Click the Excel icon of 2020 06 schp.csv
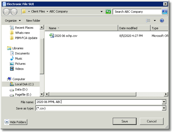Viewport: 173px width, 133px height. click(52, 35)
